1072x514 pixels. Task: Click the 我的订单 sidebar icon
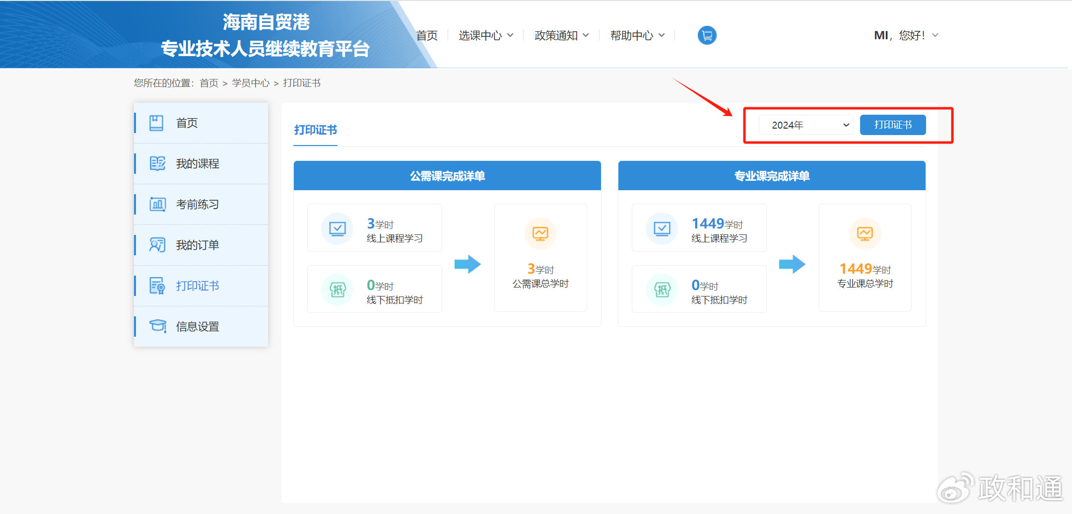pos(157,245)
